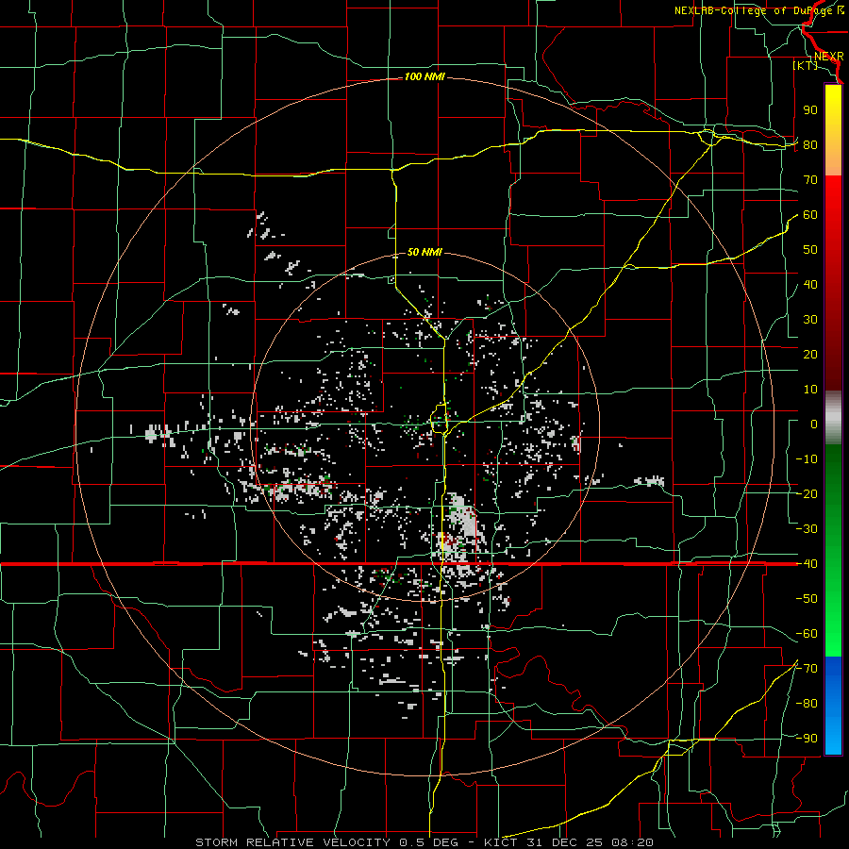Image resolution: width=849 pixels, height=849 pixels.
Task: Click the 90 value on velocity scale
Action: click(810, 110)
